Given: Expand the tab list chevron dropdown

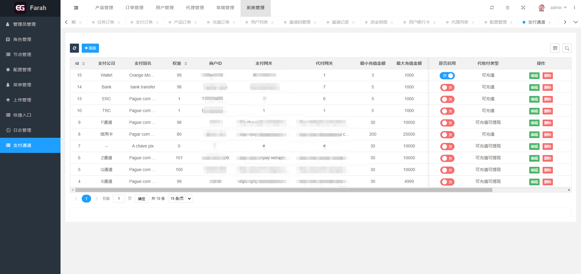Looking at the screenshot, I should point(576,22).
